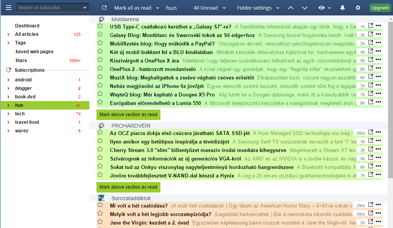Viewport: 393px width, 228px height.
Task: Open settings gear icon
Action: (358, 8)
